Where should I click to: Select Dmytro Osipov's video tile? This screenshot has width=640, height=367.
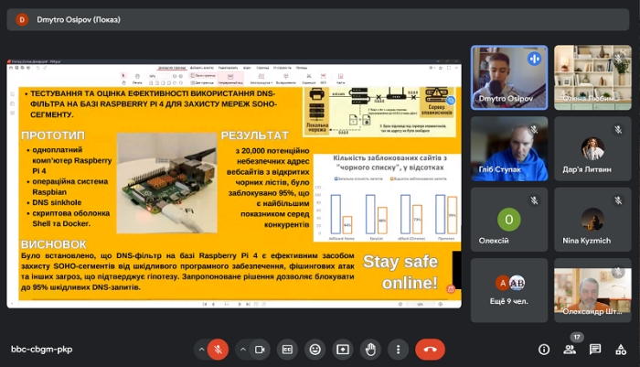[x=509, y=78]
